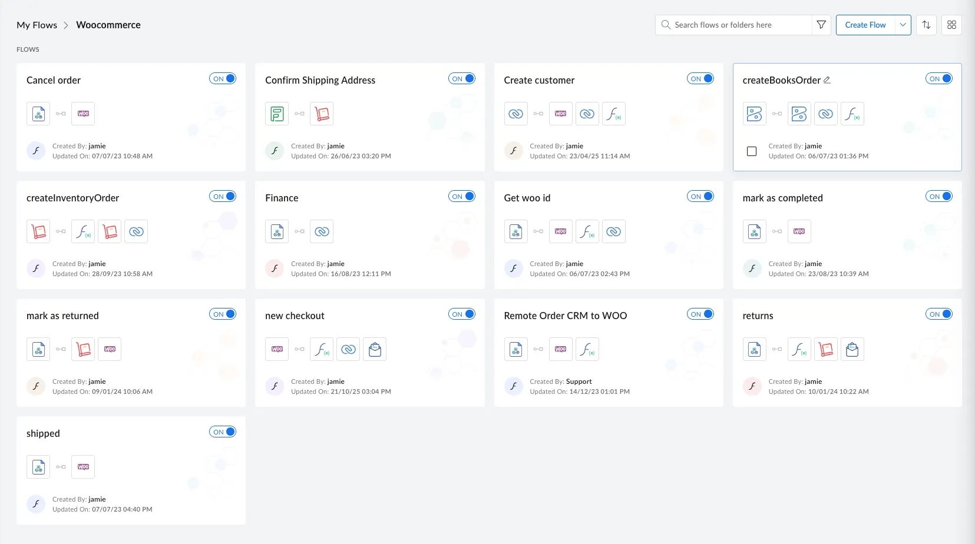Click the mail icon in new checkout flow
Viewport: 975px width, 544px height.
click(x=375, y=349)
